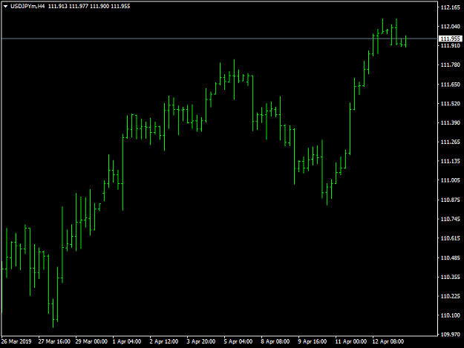The width and height of the screenshot is (464, 348).
Task: Select the 2 Apr 12:00 time label
Action: click(x=164, y=341)
